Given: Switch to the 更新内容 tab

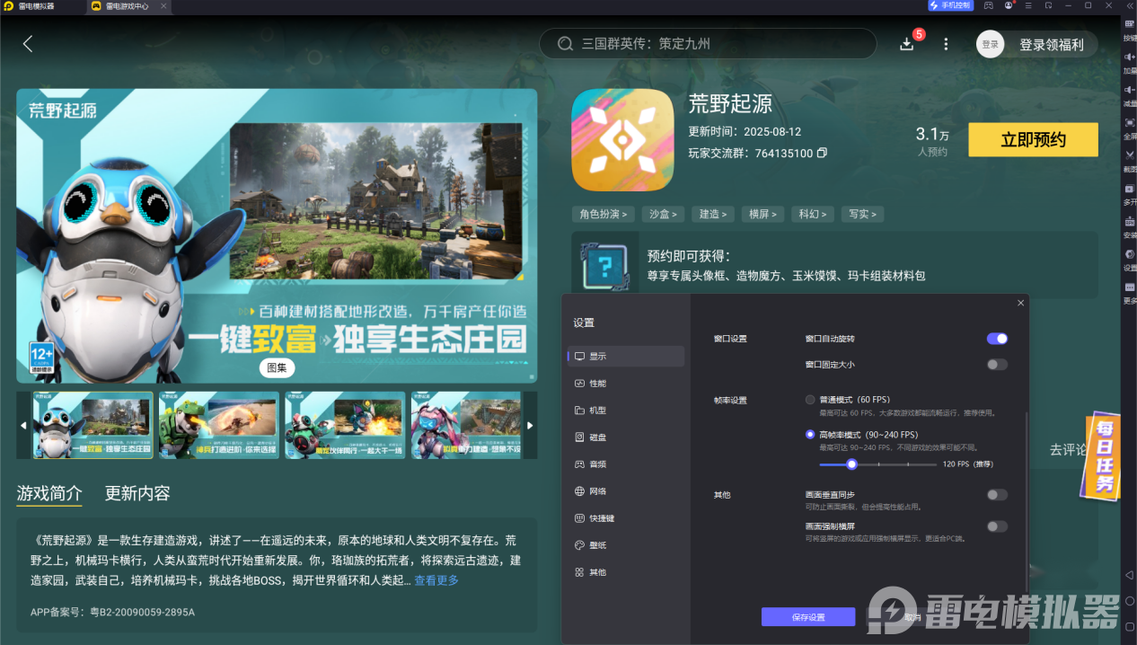Looking at the screenshot, I should pyautogui.click(x=137, y=493).
